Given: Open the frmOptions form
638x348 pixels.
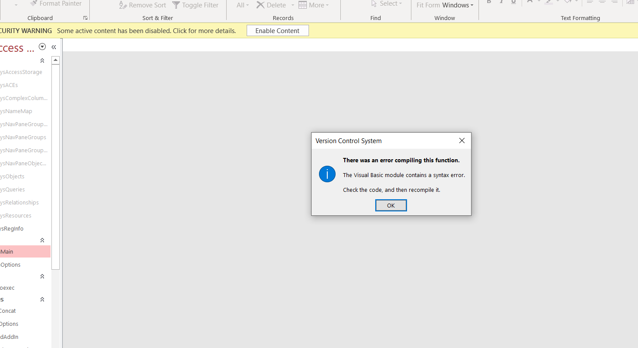Looking at the screenshot, I should [11, 264].
